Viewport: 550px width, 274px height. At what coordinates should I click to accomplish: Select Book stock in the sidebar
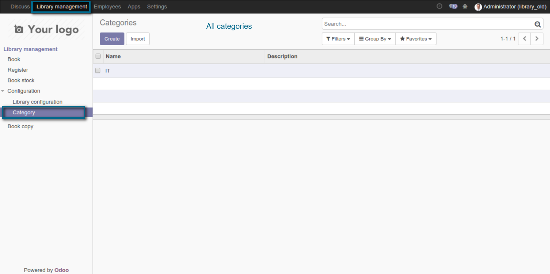21,80
